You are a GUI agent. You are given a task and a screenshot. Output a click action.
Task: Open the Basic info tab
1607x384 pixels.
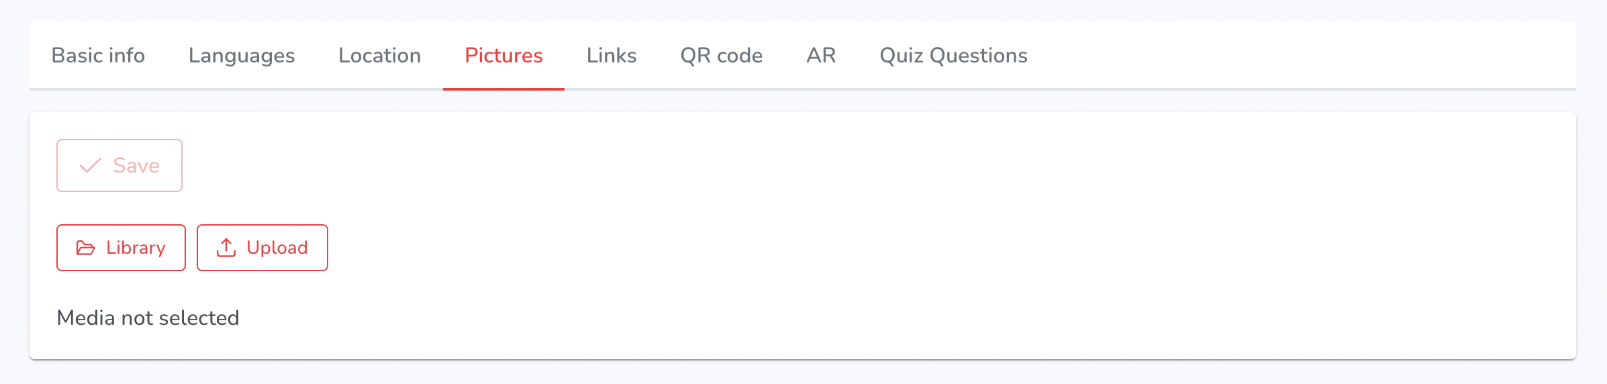click(x=98, y=55)
